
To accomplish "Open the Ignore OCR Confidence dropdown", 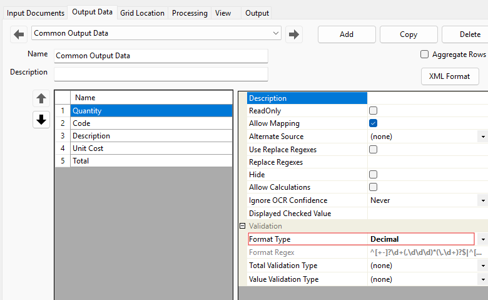I will pyautogui.click(x=482, y=200).
